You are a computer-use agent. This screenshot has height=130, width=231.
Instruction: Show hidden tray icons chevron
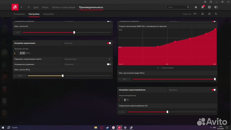pyautogui.click(x=211, y=127)
